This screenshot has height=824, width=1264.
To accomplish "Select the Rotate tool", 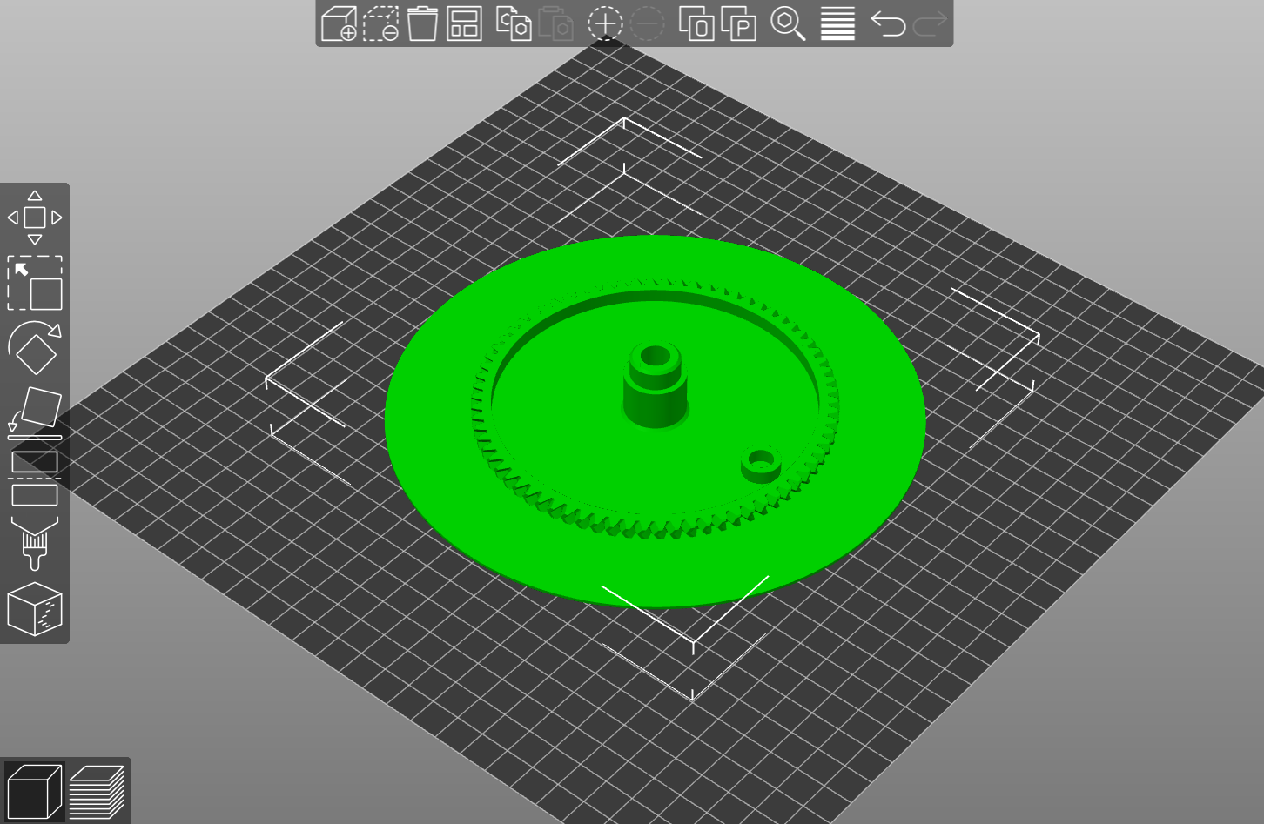I will [x=35, y=348].
